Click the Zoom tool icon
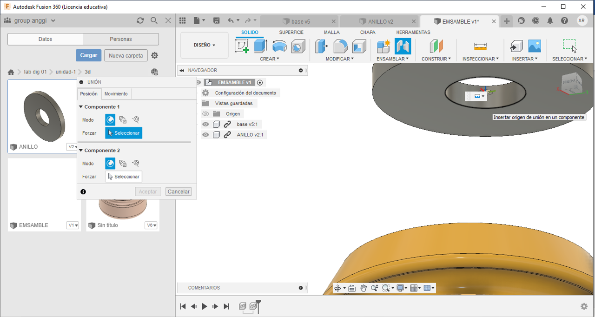 pyautogui.click(x=374, y=288)
